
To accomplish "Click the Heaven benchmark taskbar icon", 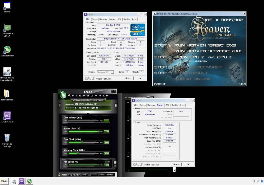I will (14, 181).
